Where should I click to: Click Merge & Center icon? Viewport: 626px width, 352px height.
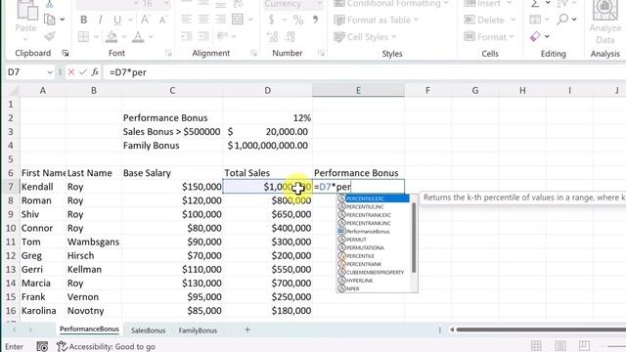point(238,20)
